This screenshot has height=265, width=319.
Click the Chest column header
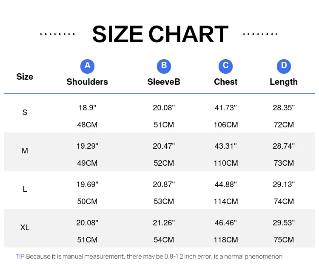(x=225, y=82)
